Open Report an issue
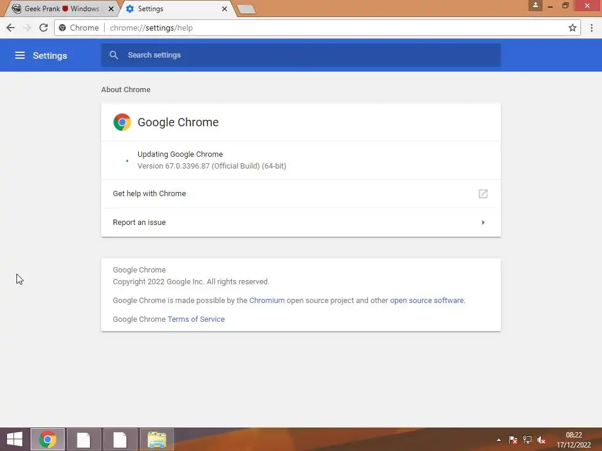Image resolution: width=602 pixels, height=451 pixels. point(301,223)
